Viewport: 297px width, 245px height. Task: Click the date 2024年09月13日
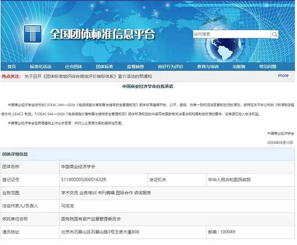(280, 142)
